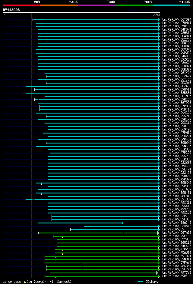Screen dimensions: 193x284
Task: Click the UniRef100_C6TA33 label
Action: [177, 233]
